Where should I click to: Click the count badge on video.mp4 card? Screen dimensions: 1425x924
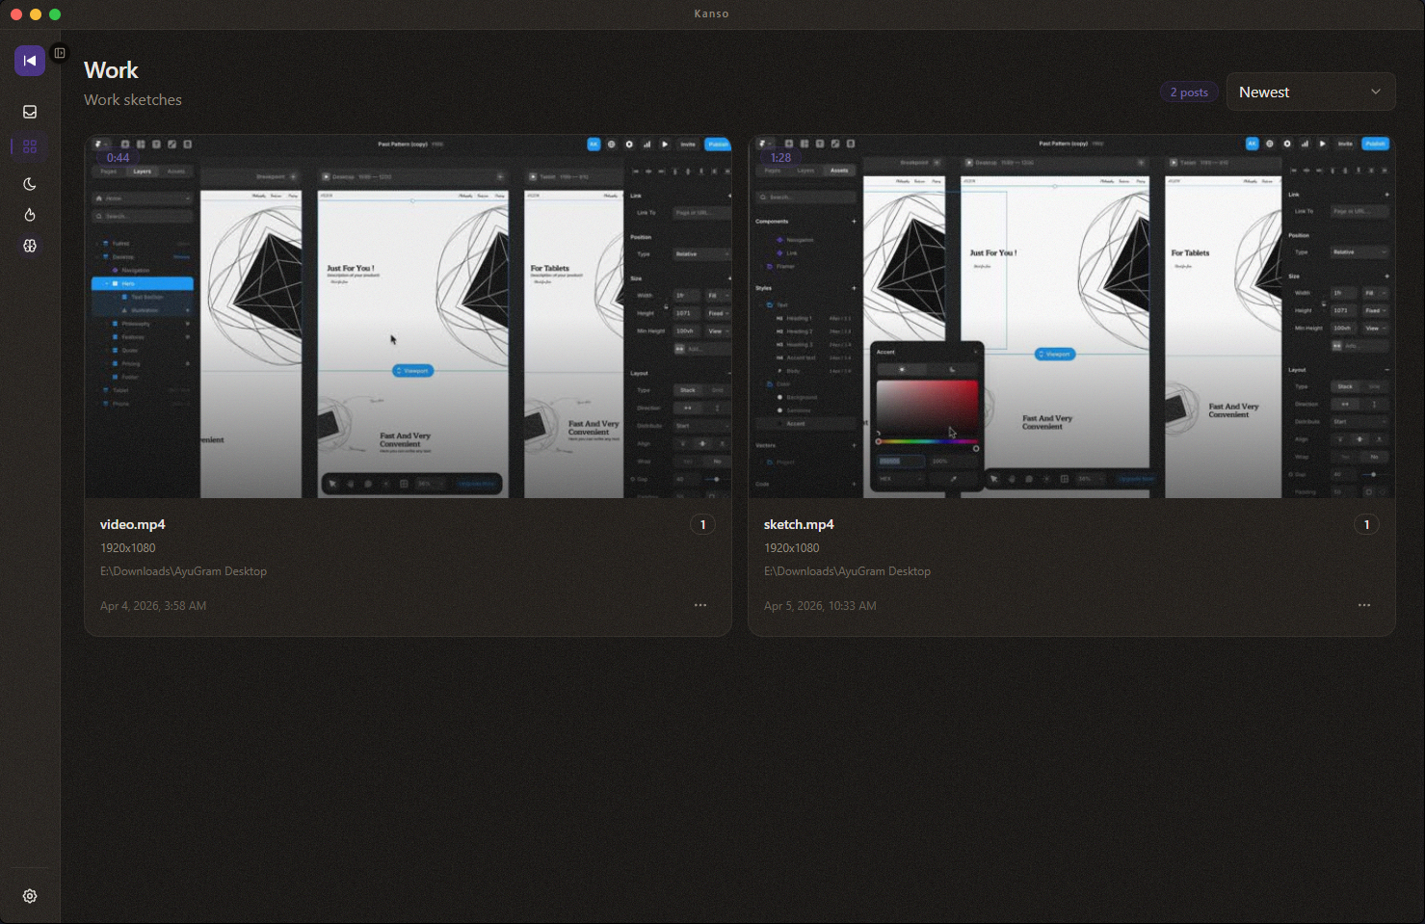pyautogui.click(x=702, y=524)
